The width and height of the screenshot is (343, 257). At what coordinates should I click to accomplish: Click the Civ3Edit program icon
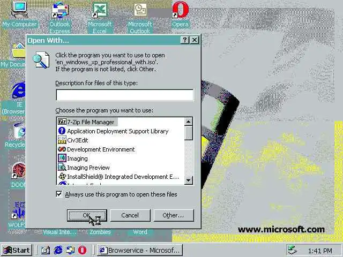click(x=62, y=140)
